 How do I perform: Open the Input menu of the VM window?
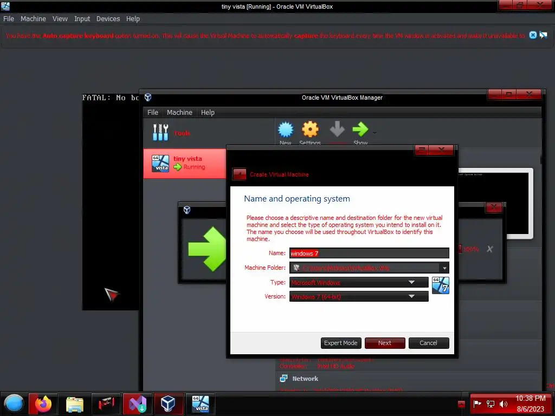82,19
